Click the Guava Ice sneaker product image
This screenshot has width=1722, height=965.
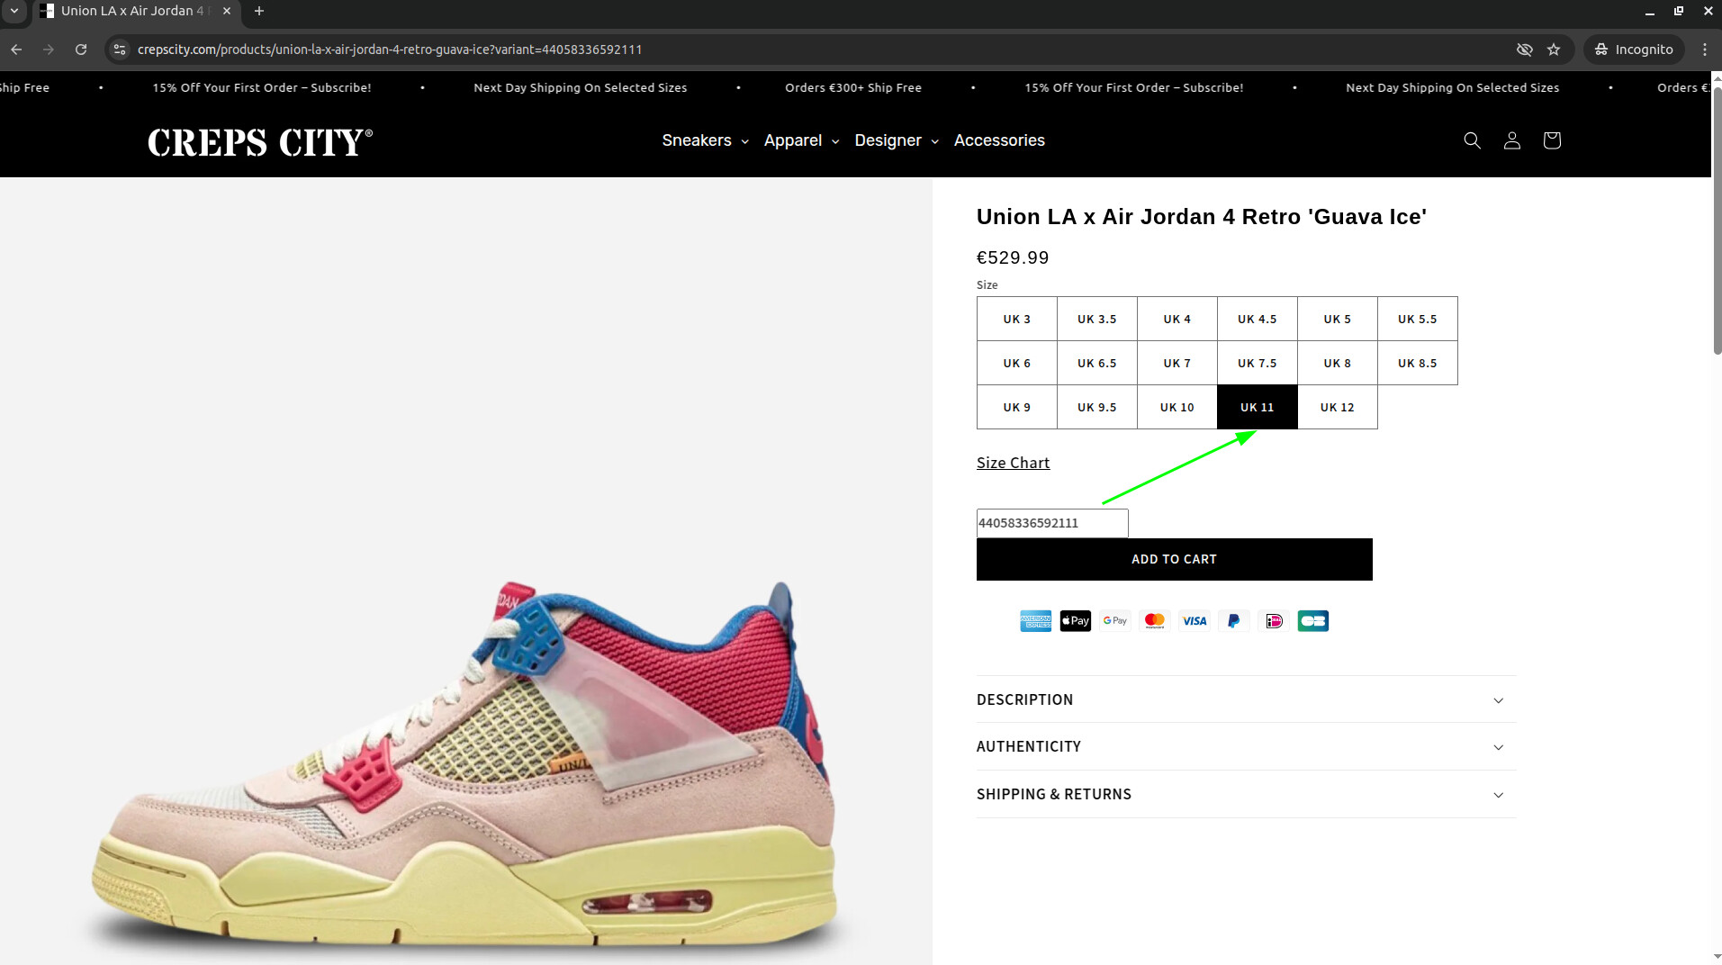pyautogui.click(x=466, y=765)
